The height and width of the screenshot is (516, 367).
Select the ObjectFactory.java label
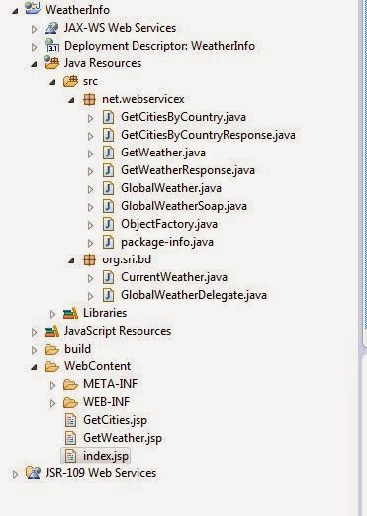coord(169,224)
